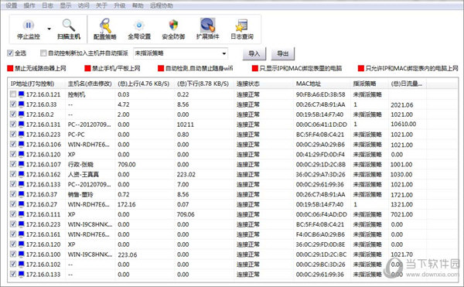Uncheck the box for host 172.16.0.33
Image resolution: width=464 pixels, height=287 pixels.
click(12, 104)
